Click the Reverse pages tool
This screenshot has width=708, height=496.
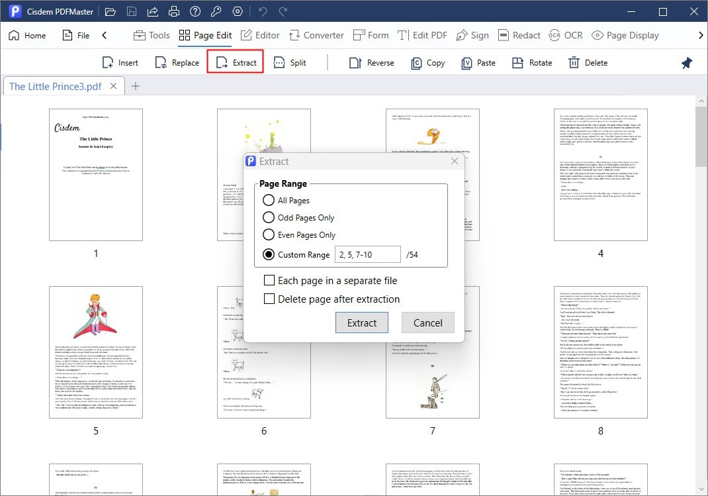tap(371, 63)
